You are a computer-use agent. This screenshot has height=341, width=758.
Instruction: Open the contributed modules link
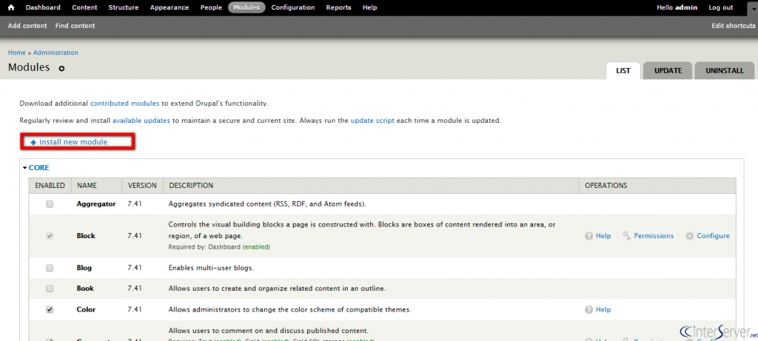pos(124,104)
